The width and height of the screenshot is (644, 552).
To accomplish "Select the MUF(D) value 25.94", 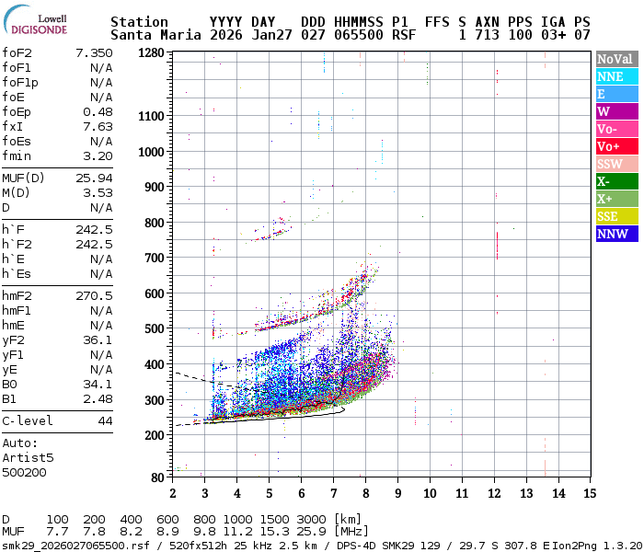I will click(x=93, y=178).
